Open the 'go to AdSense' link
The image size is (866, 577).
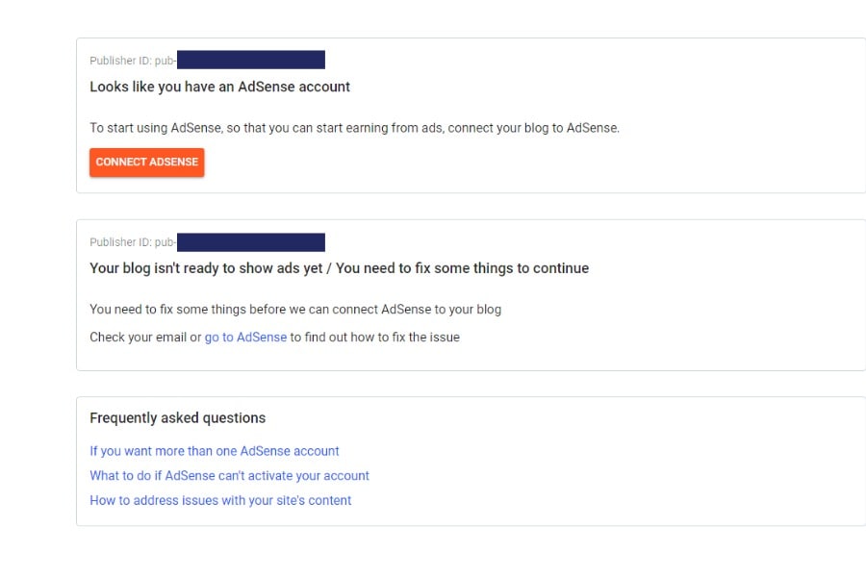(245, 337)
